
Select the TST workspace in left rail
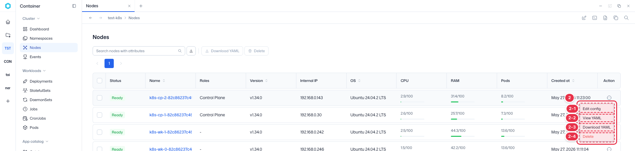pos(8,48)
